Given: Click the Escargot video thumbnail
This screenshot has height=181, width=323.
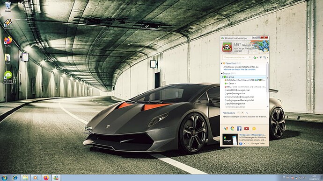Looking at the screenshot, I should (x=230, y=139).
